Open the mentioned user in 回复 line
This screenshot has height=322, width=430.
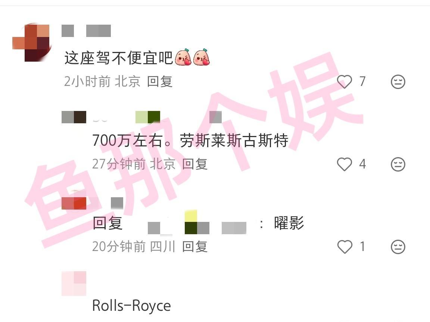[197, 223]
